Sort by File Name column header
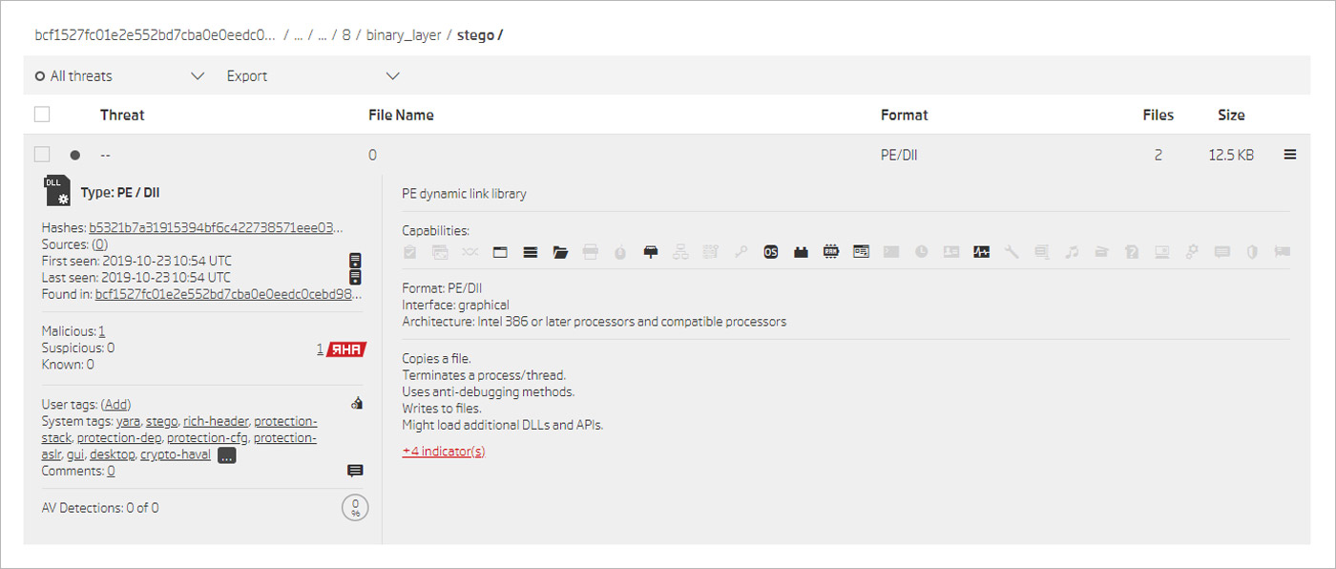This screenshot has height=569, width=1336. [x=401, y=115]
